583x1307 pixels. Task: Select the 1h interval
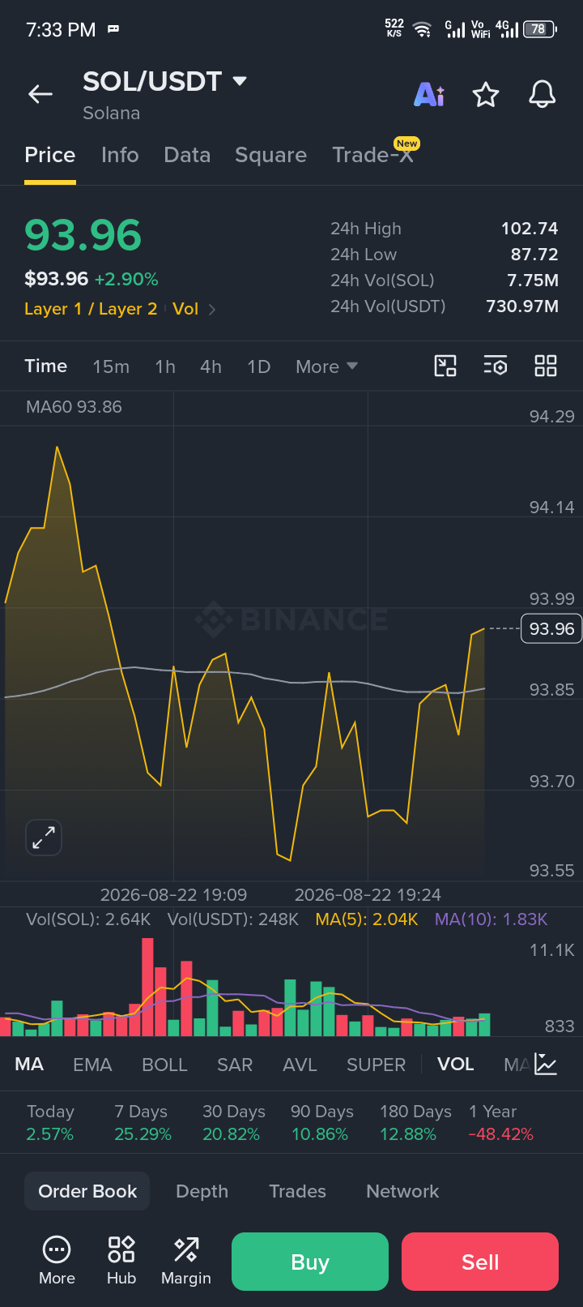tap(165, 366)
